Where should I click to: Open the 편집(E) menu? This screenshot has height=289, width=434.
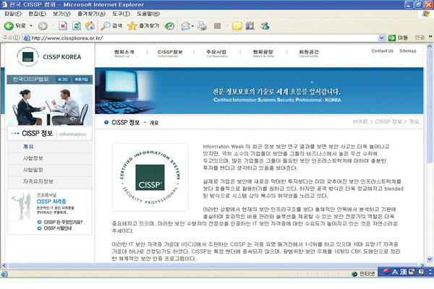pos(38,14)
